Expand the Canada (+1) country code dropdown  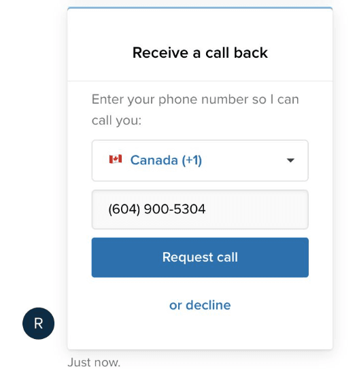tap(200, 160)
